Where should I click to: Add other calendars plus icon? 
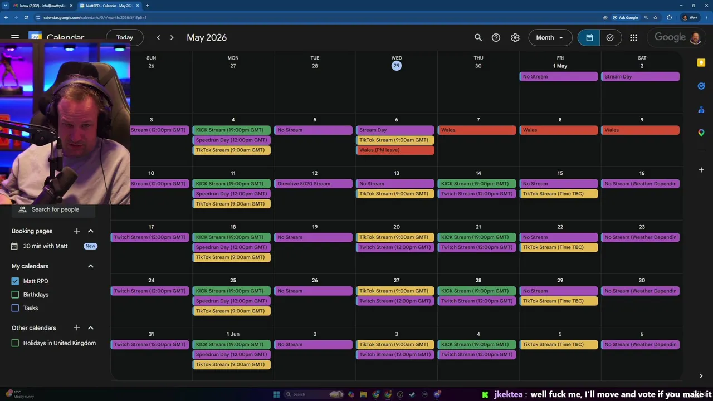point(77,328)
